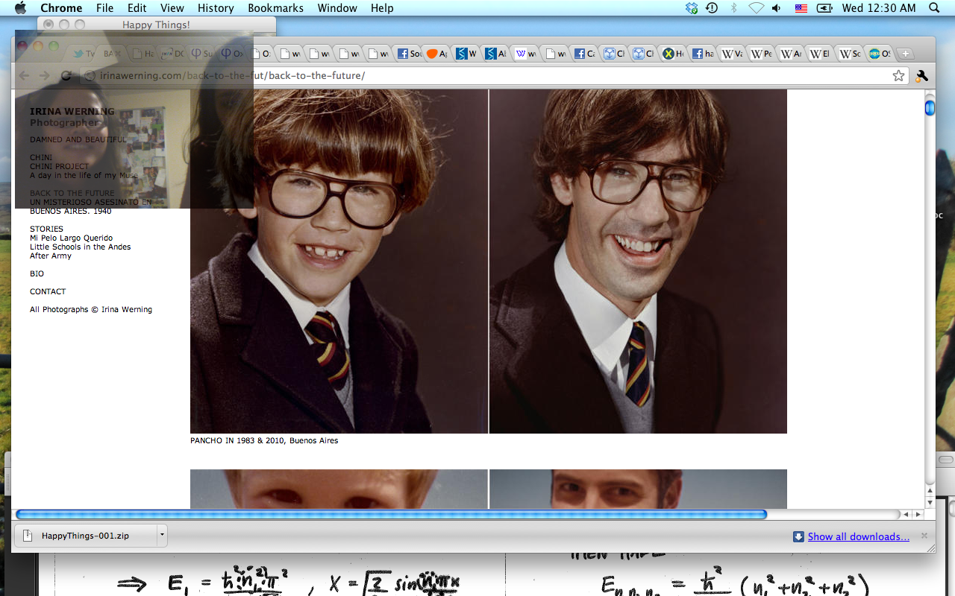Open a new tab with the plus button

coord(904,54)
